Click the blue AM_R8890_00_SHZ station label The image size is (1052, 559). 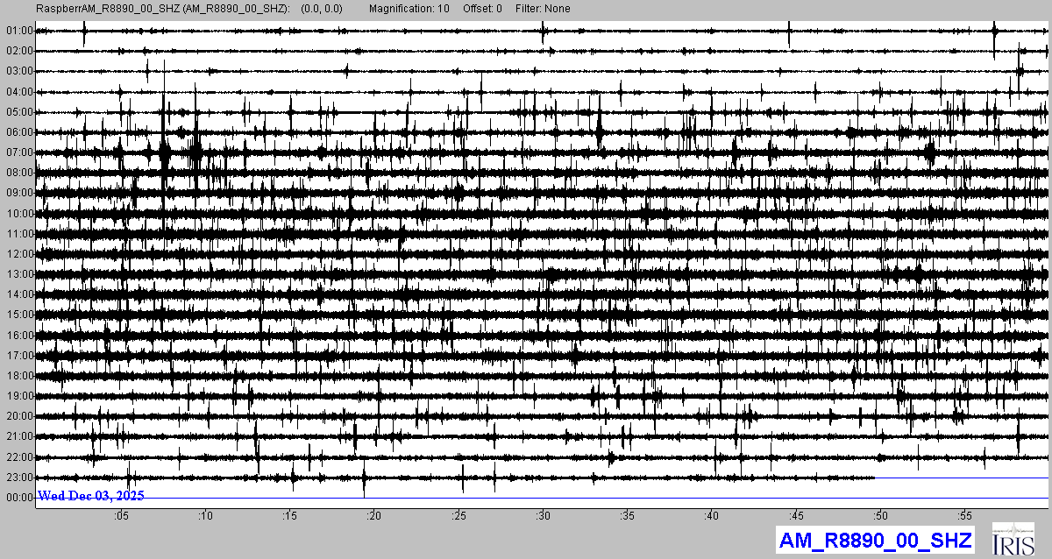875,541
